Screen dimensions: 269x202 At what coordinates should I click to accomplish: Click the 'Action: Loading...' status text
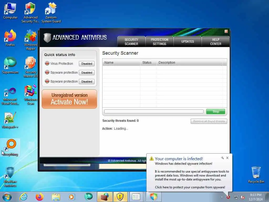(115, 129)
